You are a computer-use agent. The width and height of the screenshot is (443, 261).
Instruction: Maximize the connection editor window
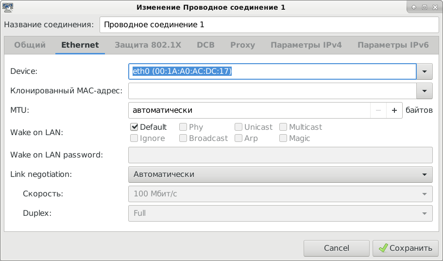[424, 7]
